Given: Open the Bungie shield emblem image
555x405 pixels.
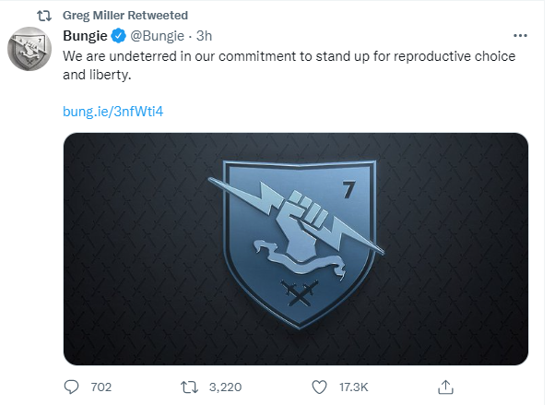Looking at the screenshot, I should click(x=296, y=249).
